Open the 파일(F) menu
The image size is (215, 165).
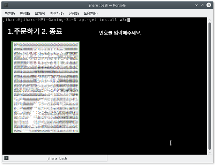click(10, 13)
